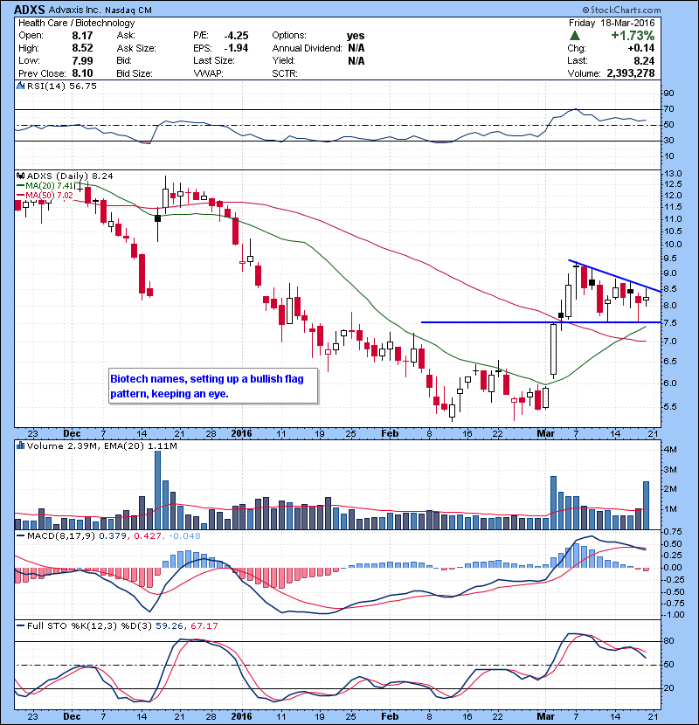Select the EPS value -1.94
Screen dimensions: 699x725
[237, 48]
